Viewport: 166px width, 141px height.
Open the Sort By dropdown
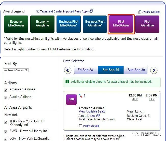coord(16,70)
